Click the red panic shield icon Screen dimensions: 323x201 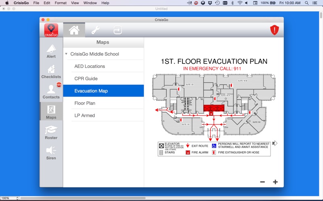275,30
